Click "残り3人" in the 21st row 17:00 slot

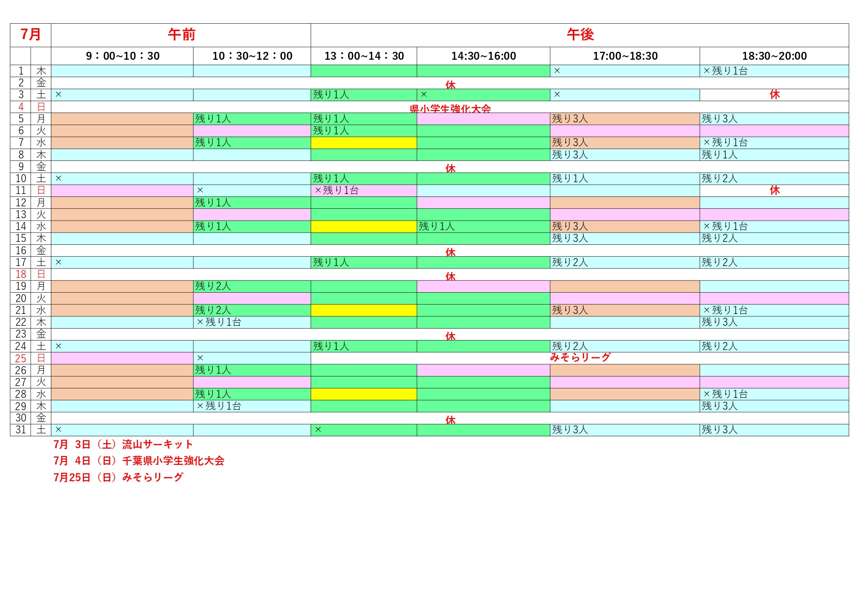[570, 310]
